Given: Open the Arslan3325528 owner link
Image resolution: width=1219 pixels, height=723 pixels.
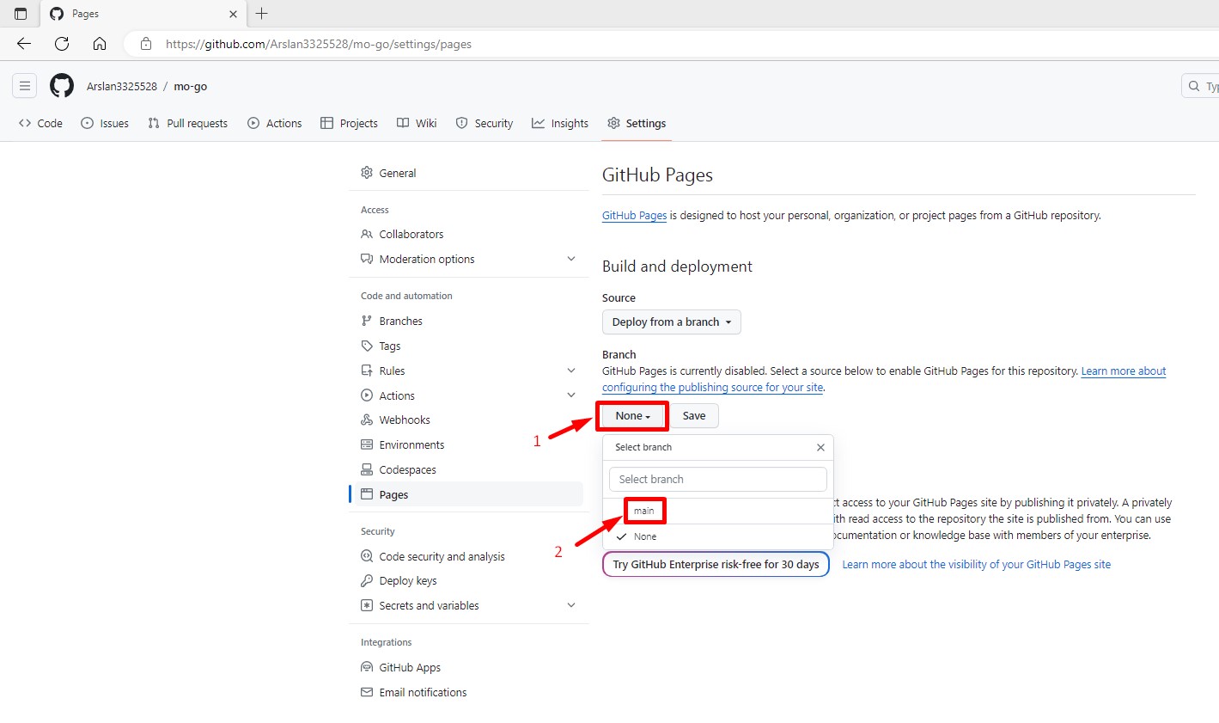Looking at the screenshot, I should click(x=122, y=86).
